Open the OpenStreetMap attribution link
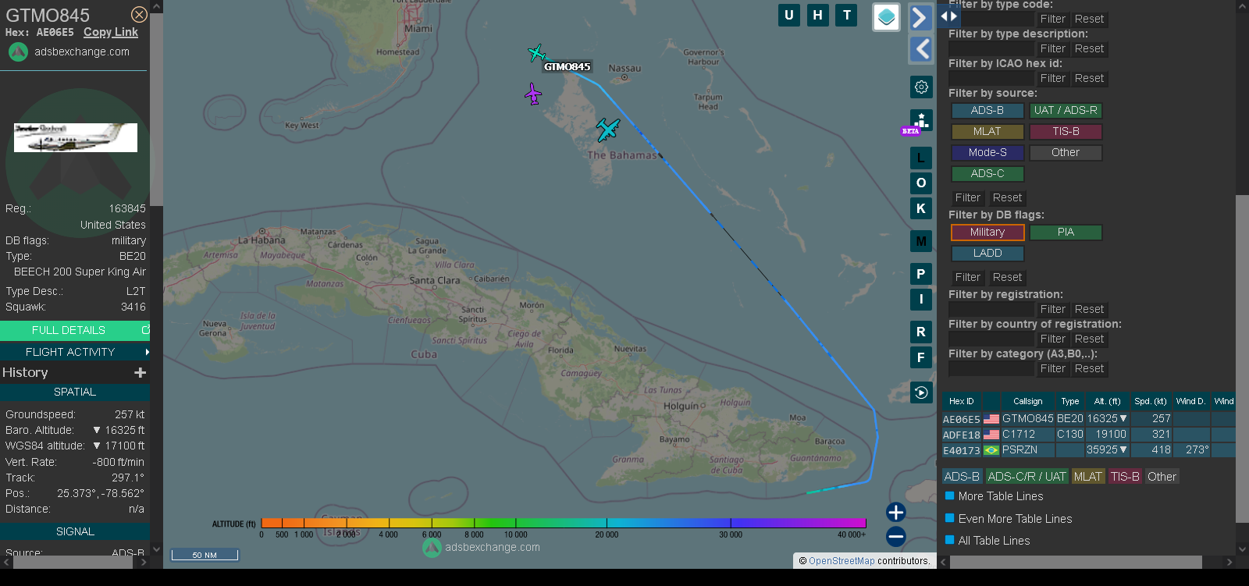The width and height of the screenshot is (1249, 586). [x=842, y=561]
